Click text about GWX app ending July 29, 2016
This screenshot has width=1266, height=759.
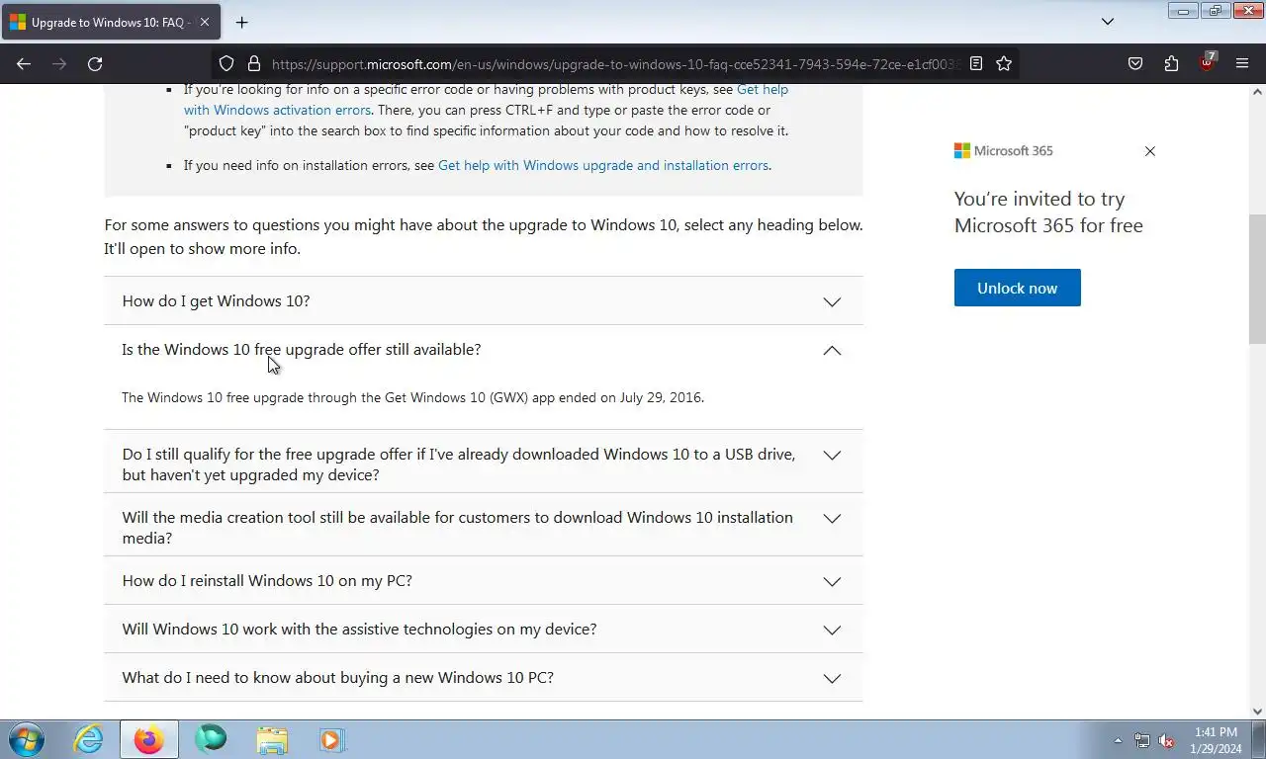tap(413, 397)
